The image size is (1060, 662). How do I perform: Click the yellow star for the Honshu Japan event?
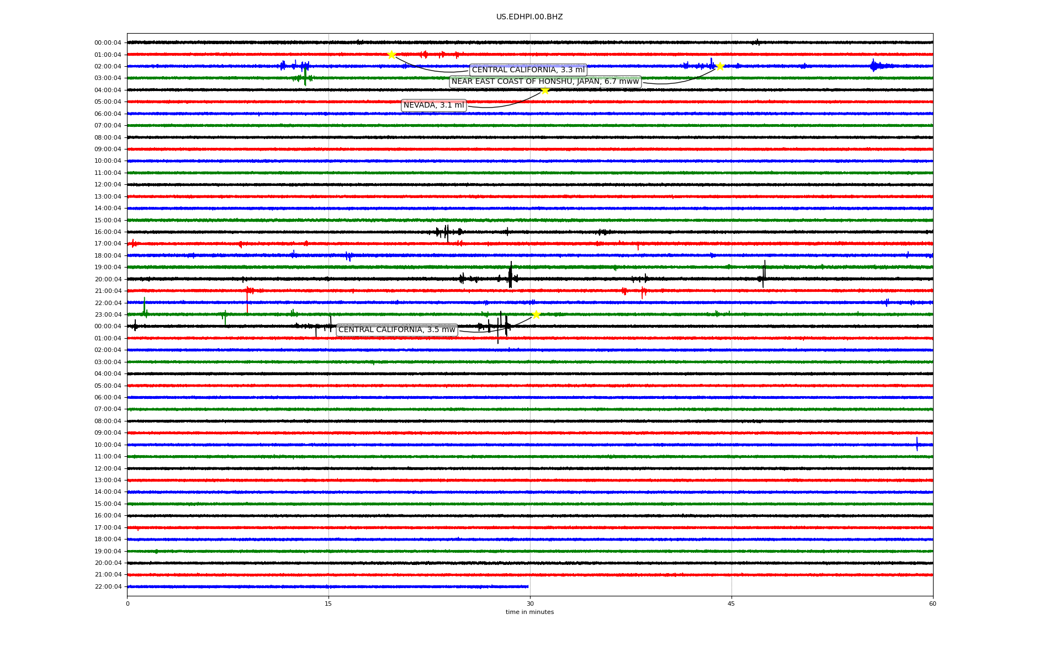pyautogui.click(x=720, y=66)
